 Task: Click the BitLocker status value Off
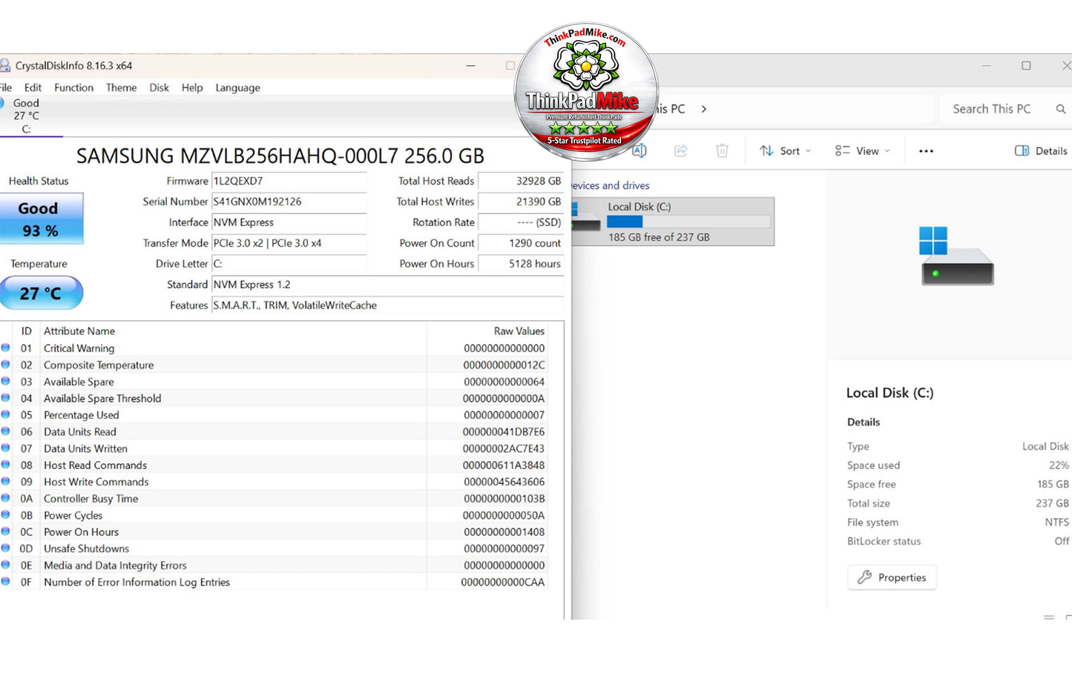click(1062, 541)
